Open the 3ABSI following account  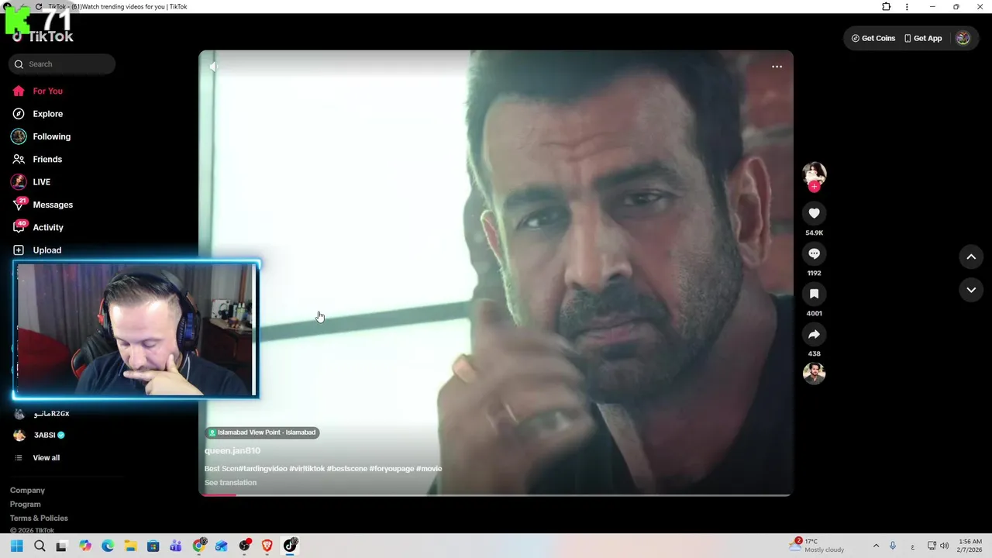39,436
